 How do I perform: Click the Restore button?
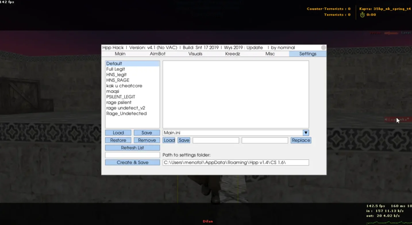point(118,140)
